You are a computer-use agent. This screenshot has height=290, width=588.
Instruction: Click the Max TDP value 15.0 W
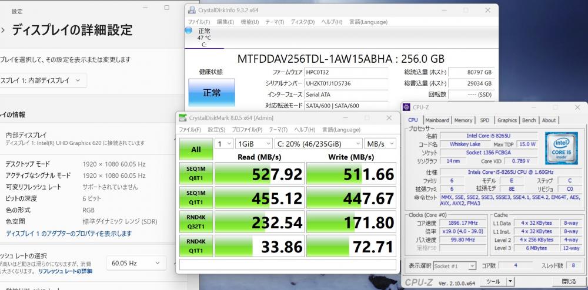pyautogui.click(x=527, y=144)
